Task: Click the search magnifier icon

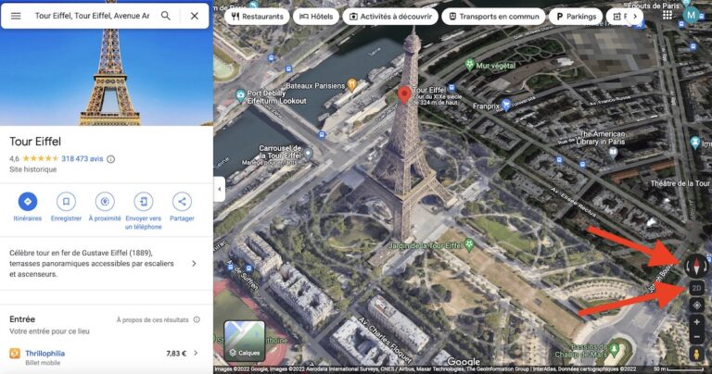Action: click(x=166, y=16)
